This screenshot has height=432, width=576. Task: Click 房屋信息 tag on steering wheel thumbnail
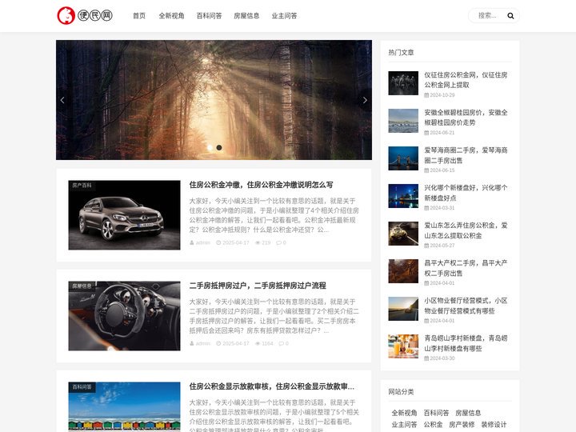coord(82,286)
